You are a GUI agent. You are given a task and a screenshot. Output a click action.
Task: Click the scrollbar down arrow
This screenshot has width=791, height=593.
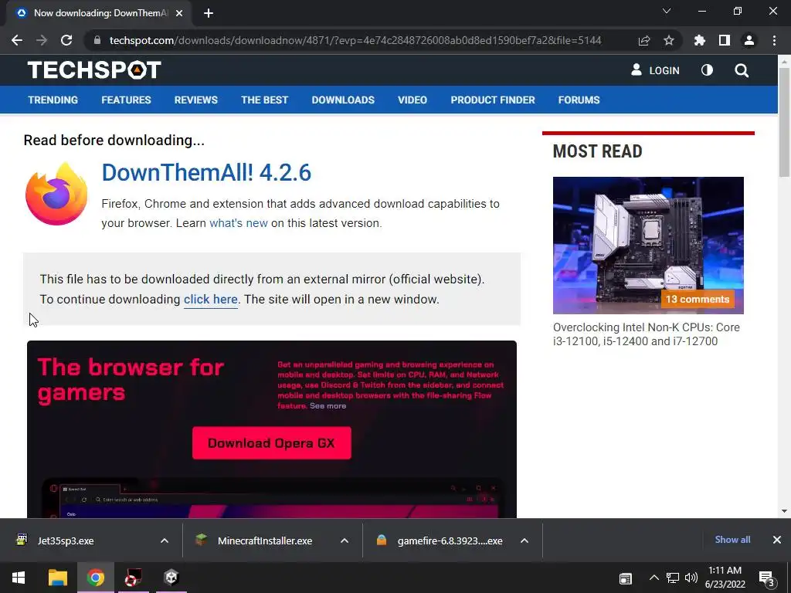(784, 511)
